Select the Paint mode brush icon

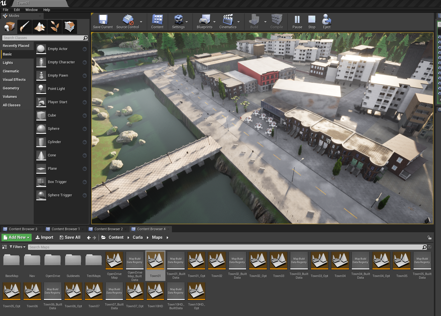pos(24,27)
